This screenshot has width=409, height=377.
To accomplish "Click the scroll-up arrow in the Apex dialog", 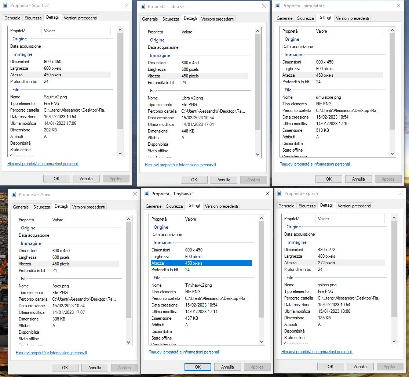I will 129,219.
